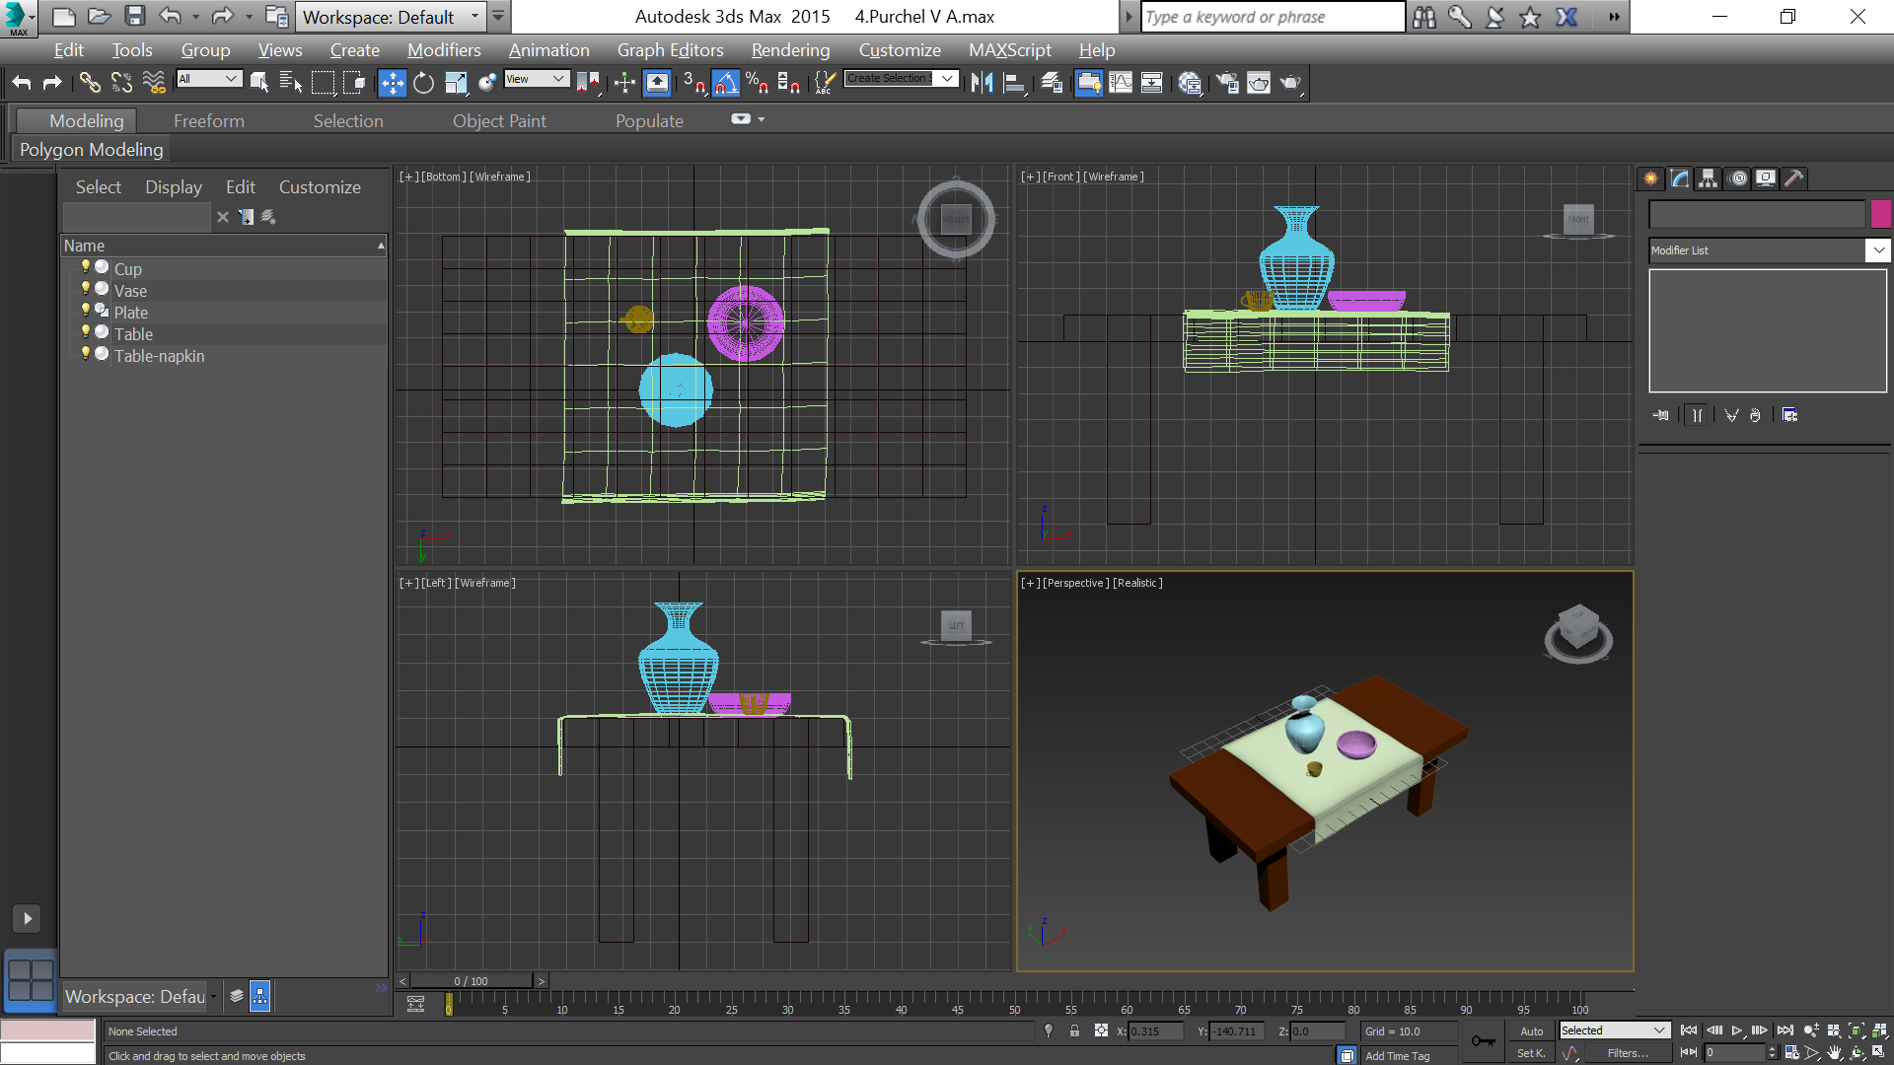Open the Modify command panel tab
The image size is (1894, 1065).
pos(1680,178)
